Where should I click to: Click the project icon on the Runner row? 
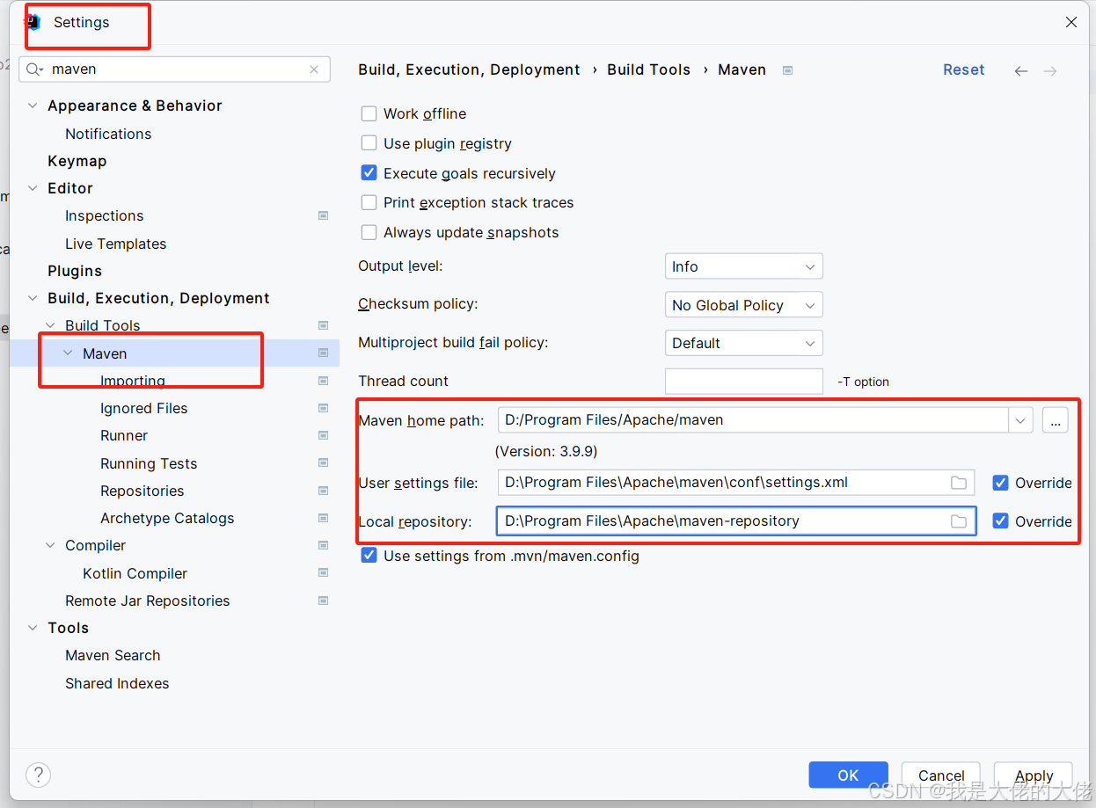[x=323, y=435]
